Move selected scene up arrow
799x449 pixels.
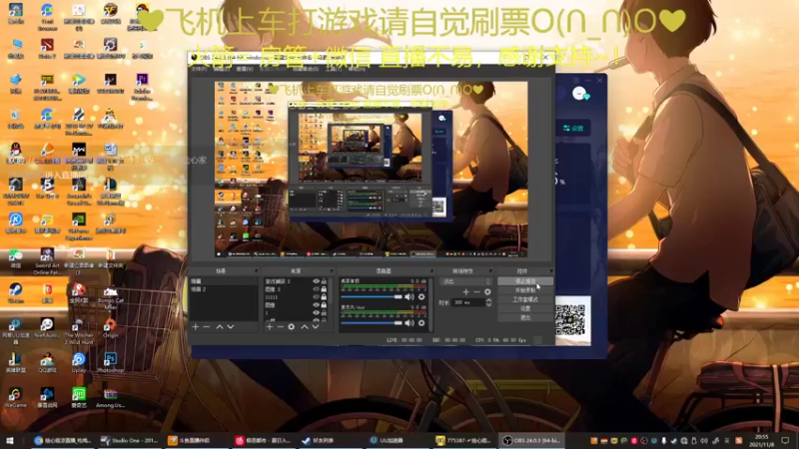[x=220, y=327]
